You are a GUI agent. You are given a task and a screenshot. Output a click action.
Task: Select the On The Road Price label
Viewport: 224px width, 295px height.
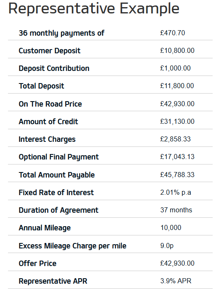coord(50,104)
